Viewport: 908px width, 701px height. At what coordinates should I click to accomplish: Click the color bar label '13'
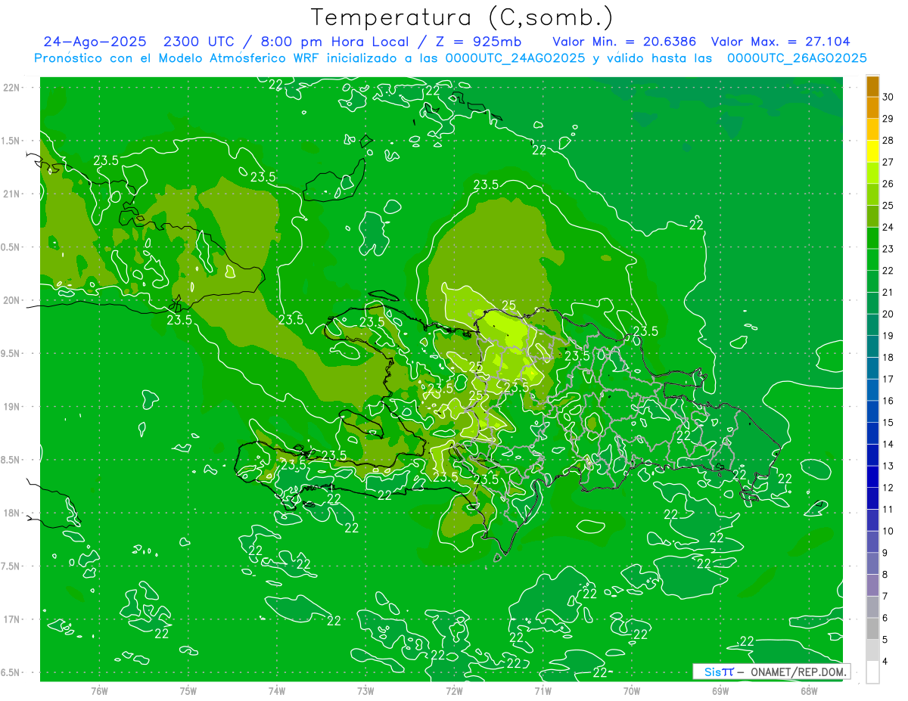[888, 466]
